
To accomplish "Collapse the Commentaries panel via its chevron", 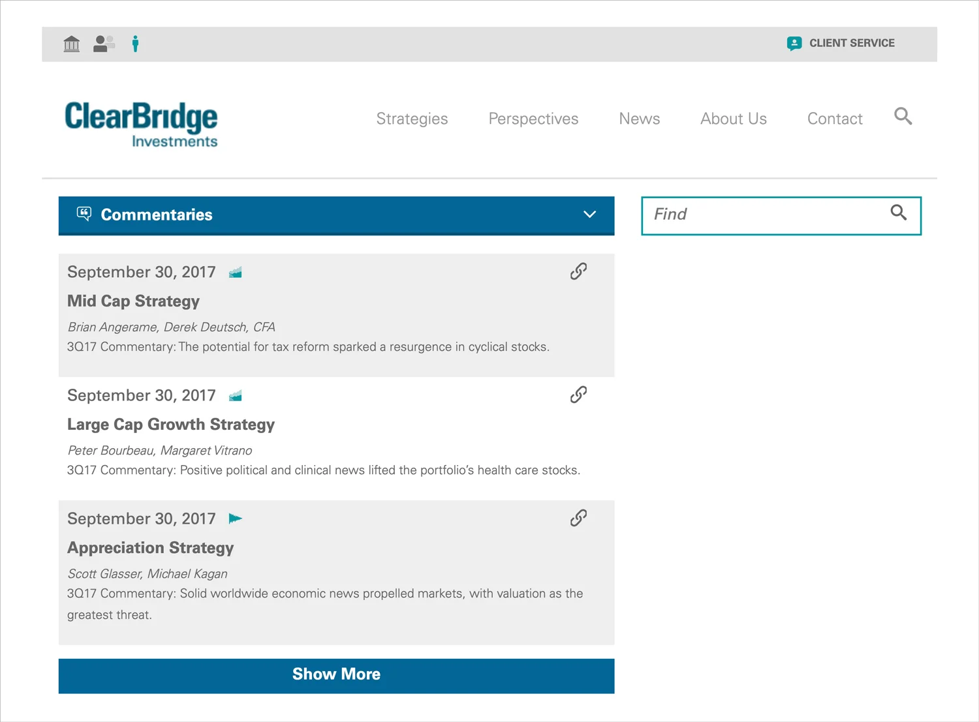I will (x=589, y=214).
